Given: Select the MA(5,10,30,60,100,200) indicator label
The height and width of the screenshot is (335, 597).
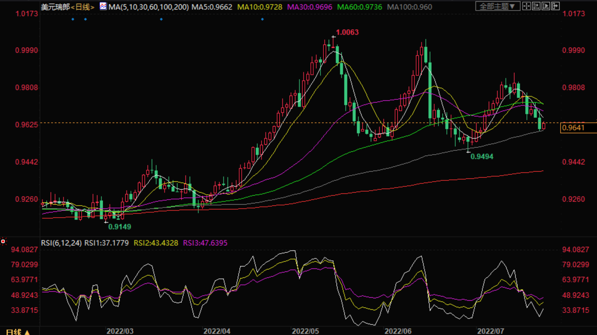Looking at the screenshot, I should click(148, 7).
